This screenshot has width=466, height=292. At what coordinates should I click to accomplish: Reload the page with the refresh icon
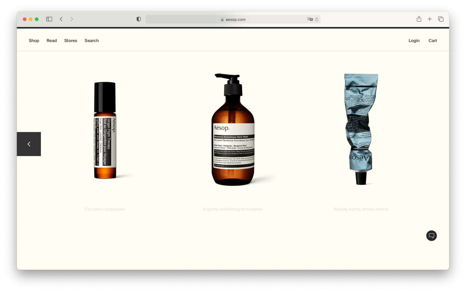317,19
